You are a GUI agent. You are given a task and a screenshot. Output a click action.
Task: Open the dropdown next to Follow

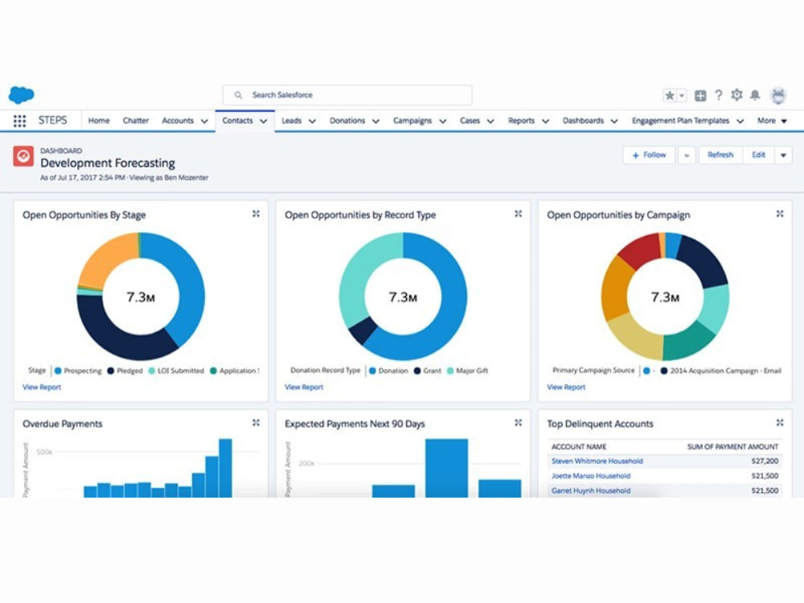point(687,155)
